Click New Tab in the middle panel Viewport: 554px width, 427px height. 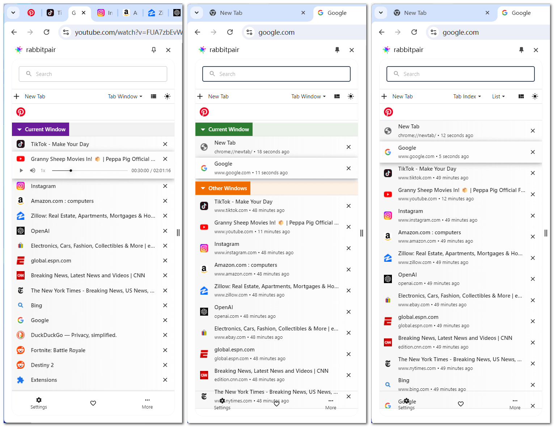[x=213, y=96]
